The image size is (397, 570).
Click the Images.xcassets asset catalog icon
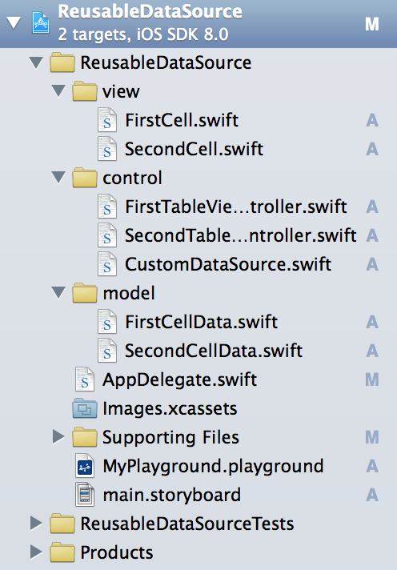pyautogui.click(x=85, y=408)
